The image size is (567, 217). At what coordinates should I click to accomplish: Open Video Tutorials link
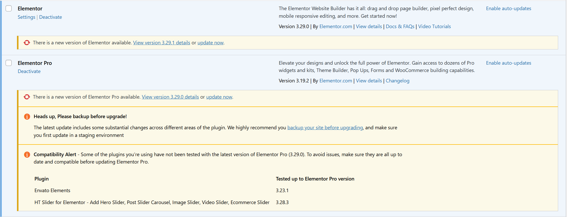pyautogui.click(x=434, y=26)
